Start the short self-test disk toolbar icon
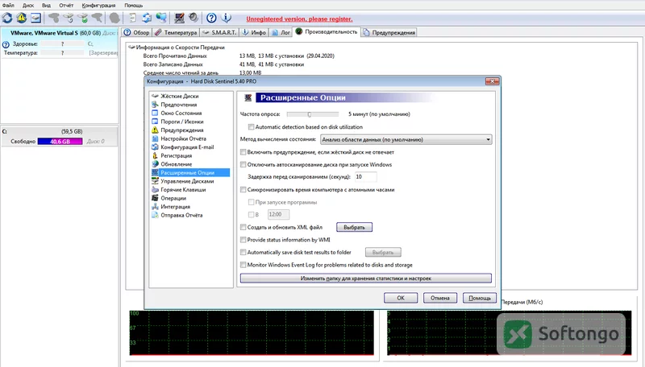Viewport: 645px width, 367px height. click(x=54, y=18)
